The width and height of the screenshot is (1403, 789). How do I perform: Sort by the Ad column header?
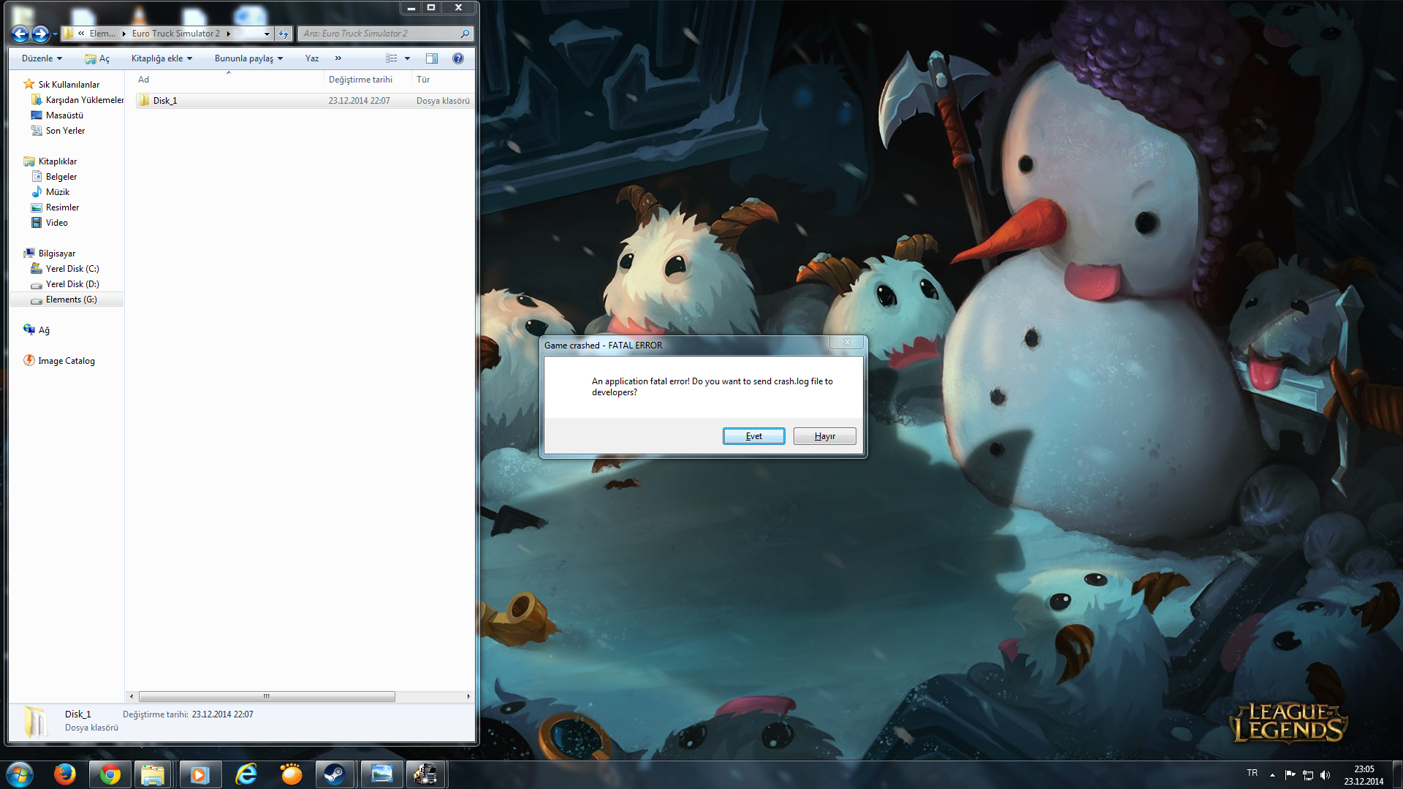point(228,80)
